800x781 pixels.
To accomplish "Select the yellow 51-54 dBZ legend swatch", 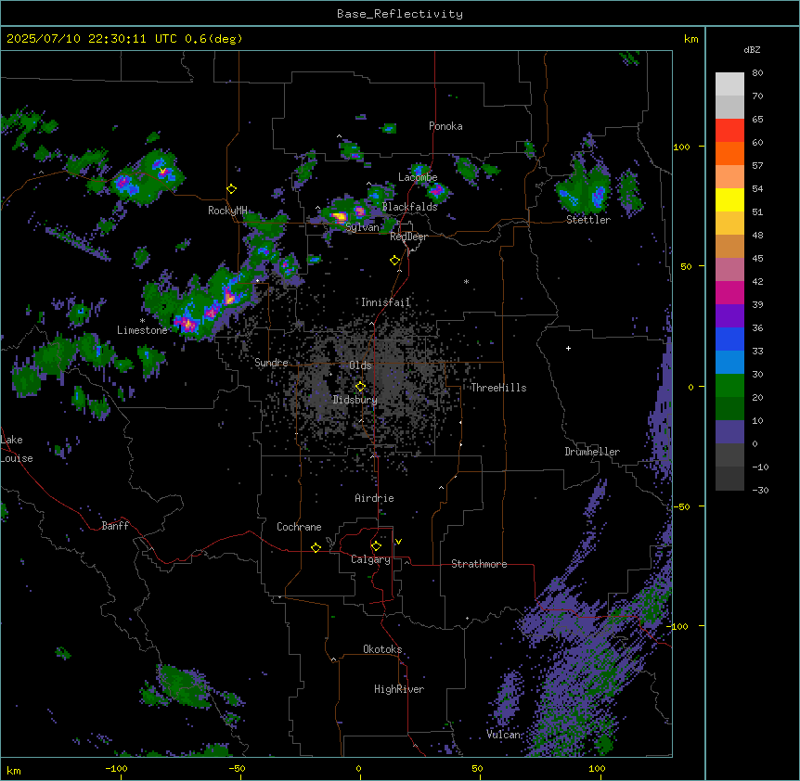I will click(729, 199).
